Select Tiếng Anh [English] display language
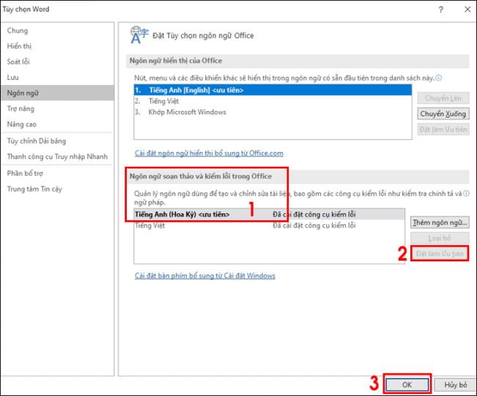The height and width of the screenshot is (396, 477). tap(273, 90)
